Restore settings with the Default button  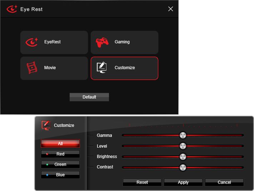pyautogui.click(x=89, y=97)
